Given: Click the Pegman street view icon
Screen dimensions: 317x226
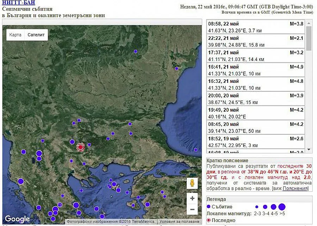Looking at the screenshot, I should pos(192,183).
